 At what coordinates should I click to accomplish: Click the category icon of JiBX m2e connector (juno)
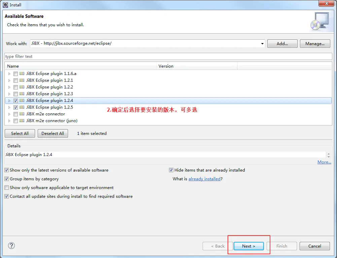pyautogui.click(x=22, y=120)
